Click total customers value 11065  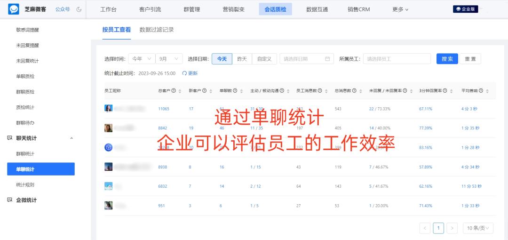click(164, 109)
